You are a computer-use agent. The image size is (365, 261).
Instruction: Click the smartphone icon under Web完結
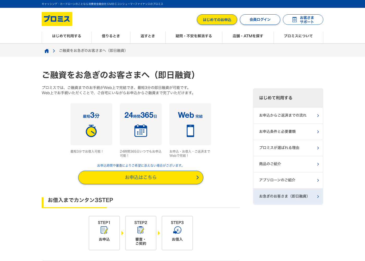coord(190,131)
